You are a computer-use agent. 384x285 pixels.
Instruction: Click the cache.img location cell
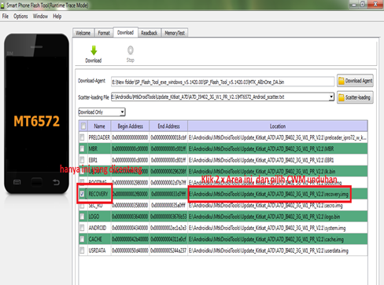(278, 239)
